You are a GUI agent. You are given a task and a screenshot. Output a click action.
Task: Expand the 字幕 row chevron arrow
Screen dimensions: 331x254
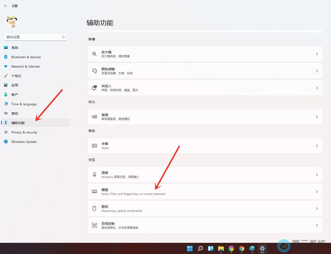coord(317,146)
